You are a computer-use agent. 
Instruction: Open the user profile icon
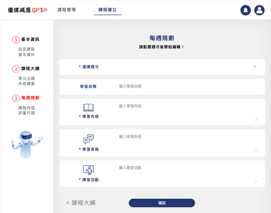point(259,10)
